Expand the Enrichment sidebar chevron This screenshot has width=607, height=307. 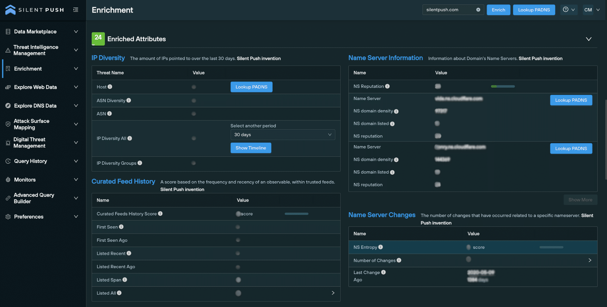(x=76, y=69)
